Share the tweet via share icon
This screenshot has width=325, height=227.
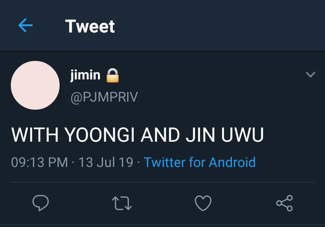[284, 203]
